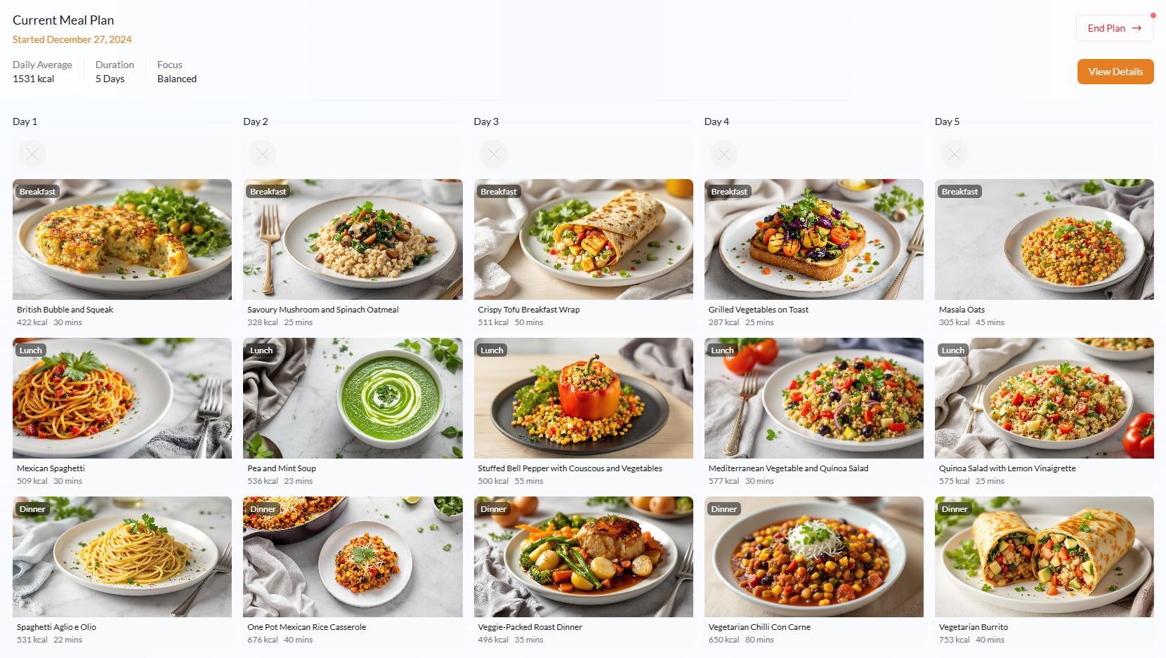
Task: Click the Quinoa Salad with Lemon Vinaigrette image
Action: [x=1044, y=398]
